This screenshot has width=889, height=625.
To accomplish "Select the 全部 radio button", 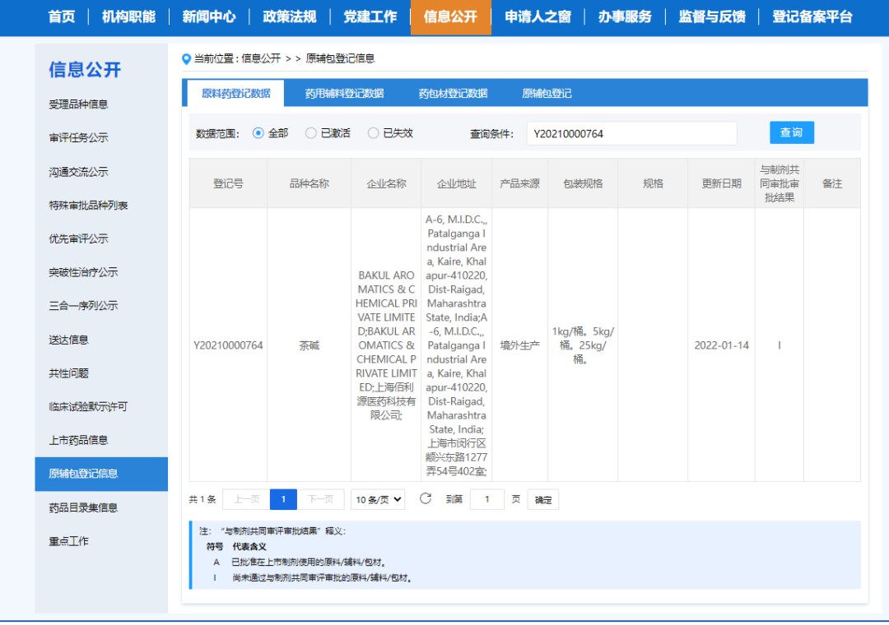I will (258, 133).
